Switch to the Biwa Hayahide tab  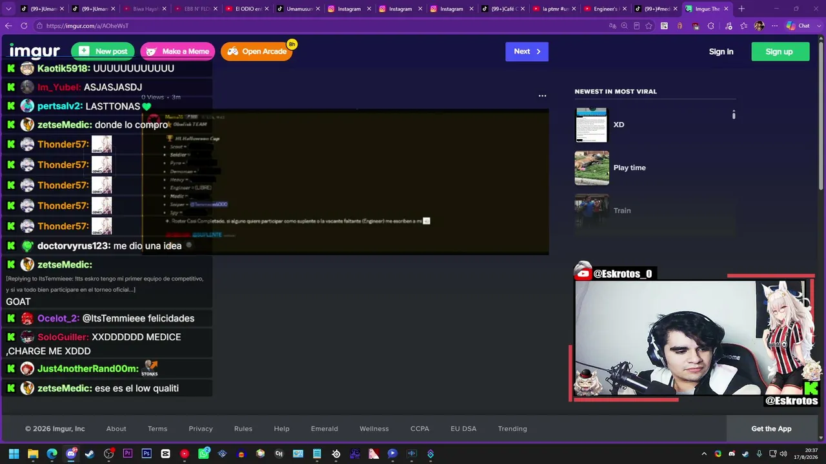145,9
